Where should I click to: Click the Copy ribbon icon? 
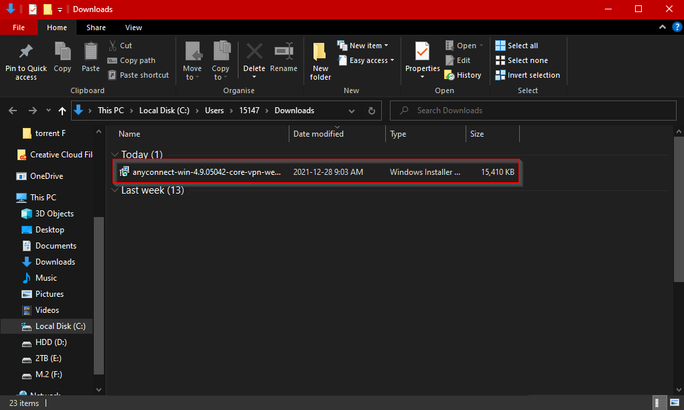pos(62,52)
